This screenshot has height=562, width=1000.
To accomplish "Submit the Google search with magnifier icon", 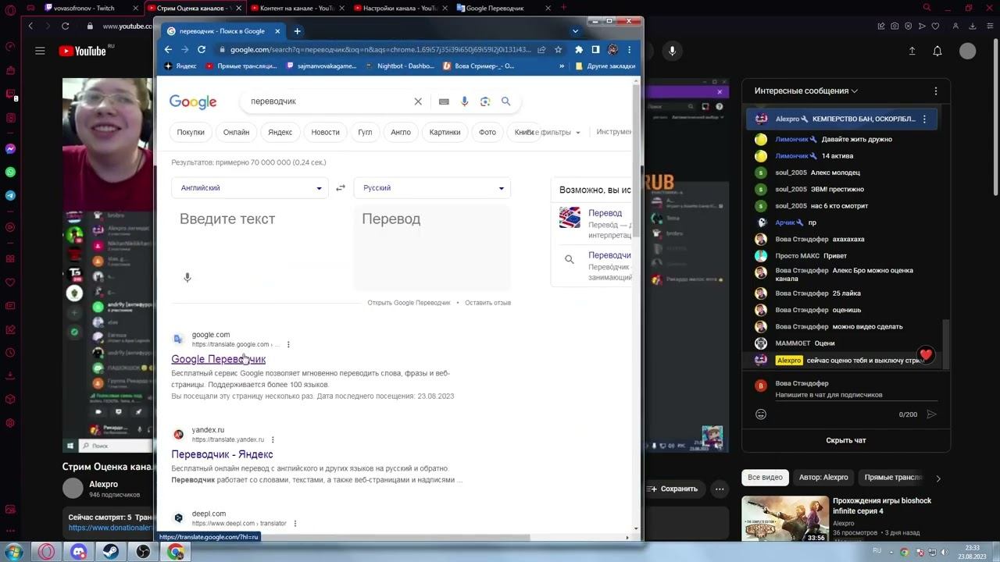I will pyautogui.click(x=505, y=101).
